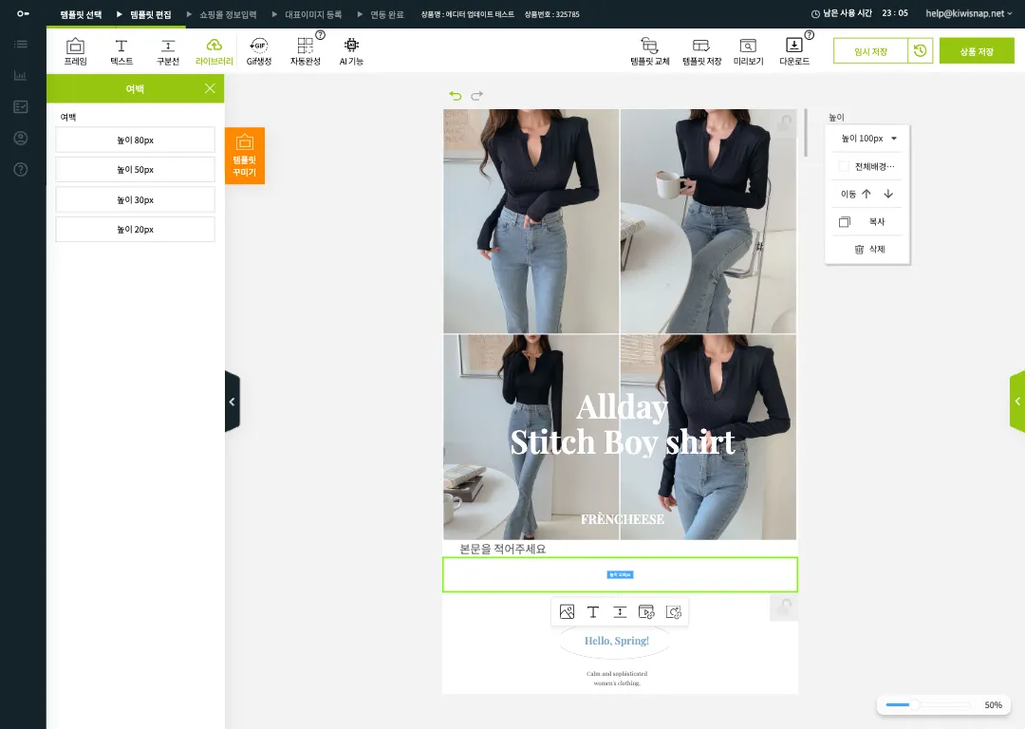Click the redo arrow above canvas
The width and height of the screenshot is (1025, 729).
click(477, 96)
